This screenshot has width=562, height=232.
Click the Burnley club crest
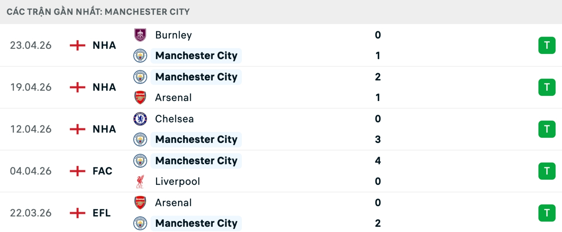[x=140, y=35]
